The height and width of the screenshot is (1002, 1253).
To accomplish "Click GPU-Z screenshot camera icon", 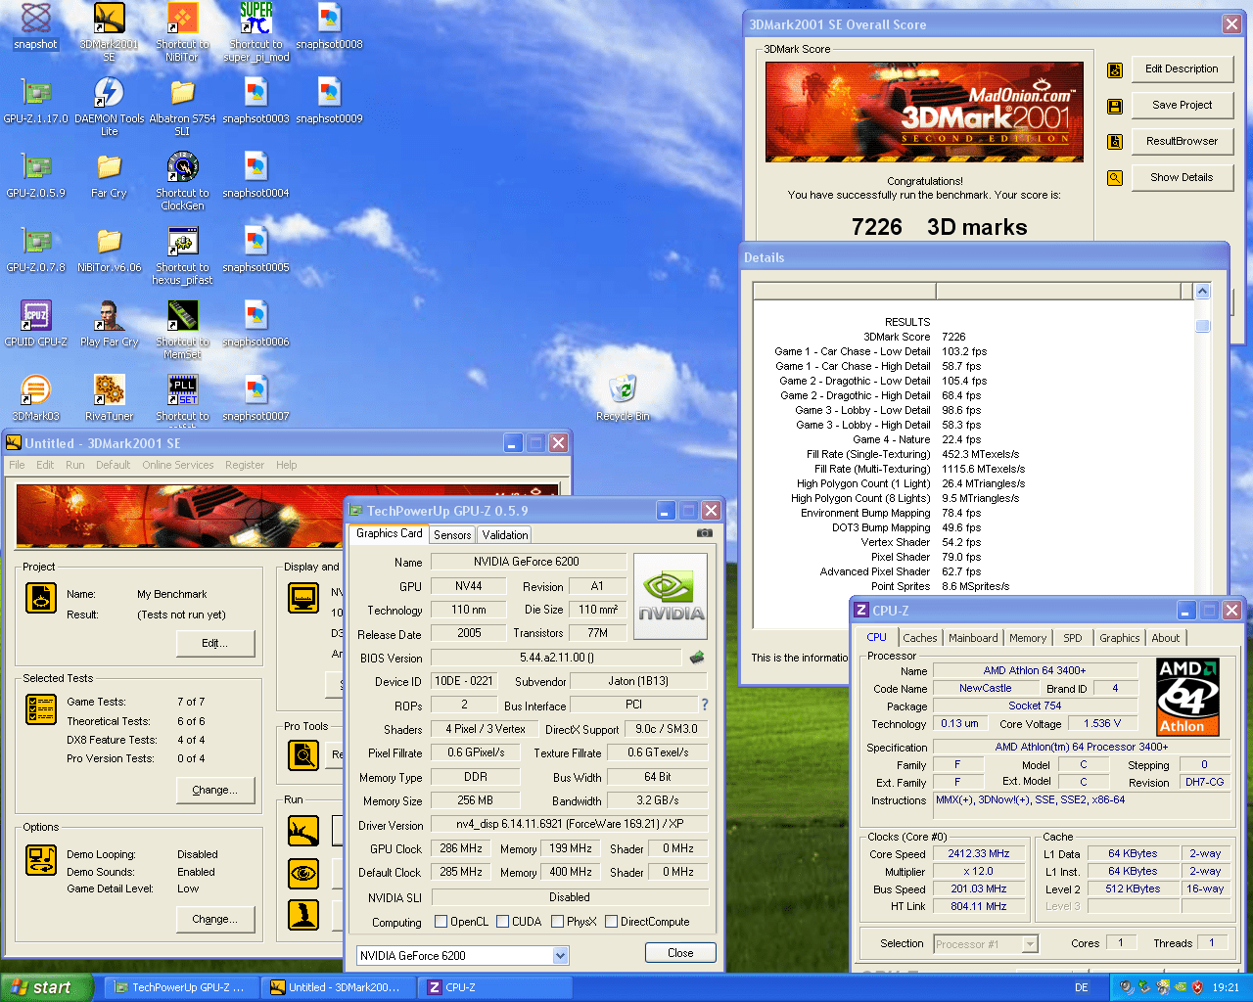I will (x=704, y=533).
